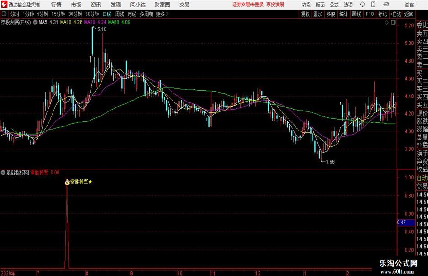Toggle the left panel icon beside 分时
428x276 pixels.
tap(4, 14)
